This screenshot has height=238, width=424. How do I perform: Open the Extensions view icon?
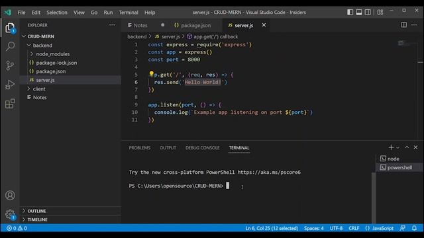(10, 104)
